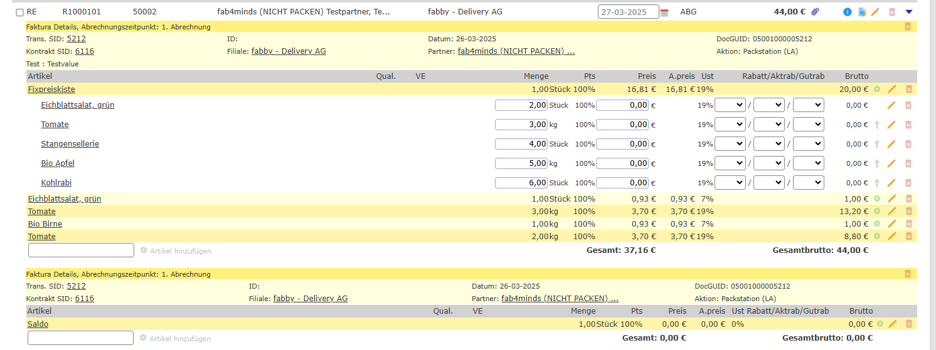The height and width of the screenshot is (350, 936).
Task: Collapse invoice details with the blue triangle arrow
Action: pyautogui.click(x=908, y=12)
